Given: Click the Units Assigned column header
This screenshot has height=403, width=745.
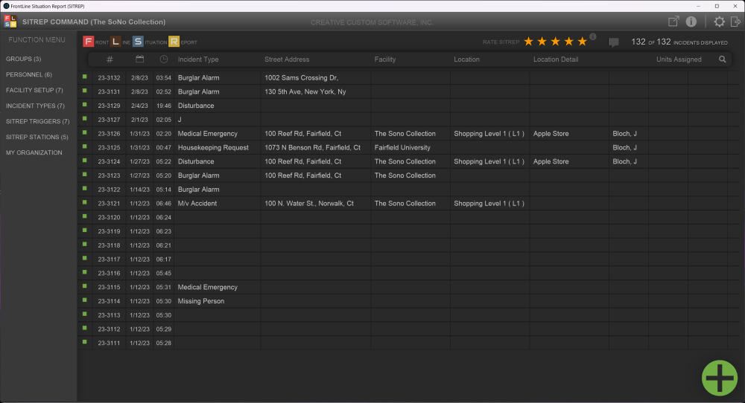Looking at the screenshot, I should [x=678, y=59].
